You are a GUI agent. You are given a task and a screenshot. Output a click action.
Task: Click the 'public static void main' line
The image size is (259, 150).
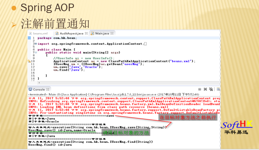pyautogui.click(x=83, y=53)
